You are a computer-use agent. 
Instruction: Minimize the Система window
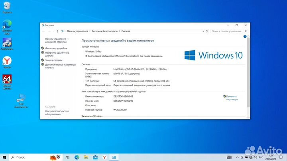tap(228, 25)
